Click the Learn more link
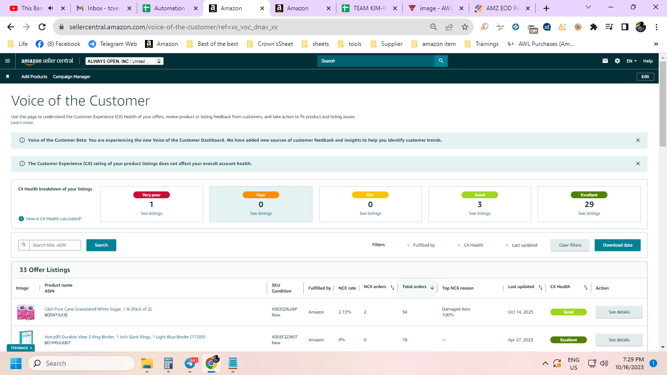 pyautogui.click(x=22, y=123)
